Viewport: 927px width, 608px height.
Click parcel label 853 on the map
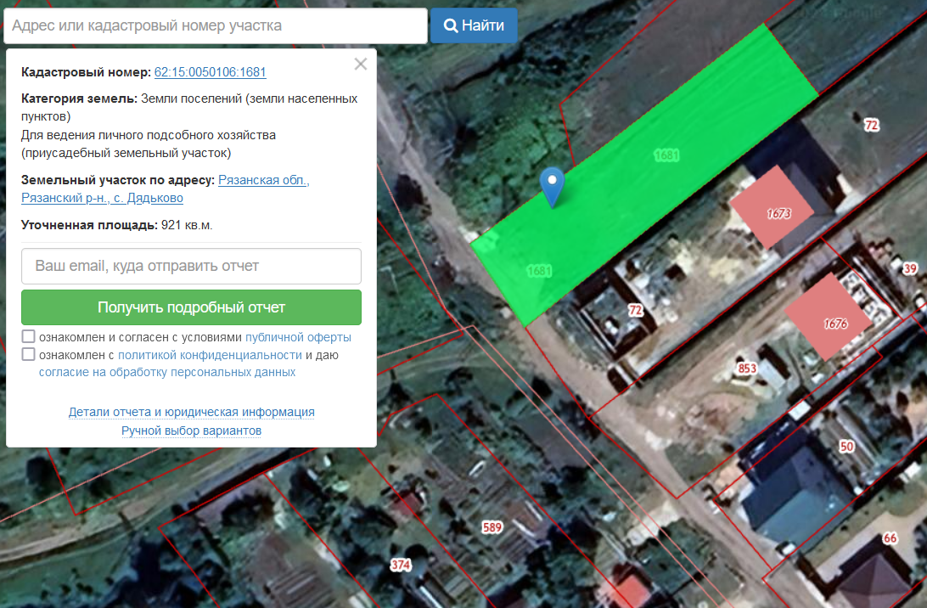click(747, 369)
